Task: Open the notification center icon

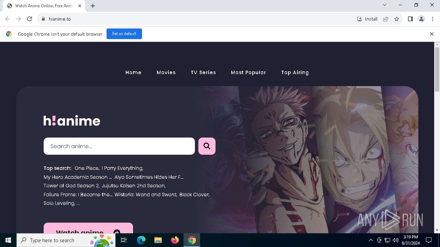Action: pyautogui.click(x=429, y=240)
